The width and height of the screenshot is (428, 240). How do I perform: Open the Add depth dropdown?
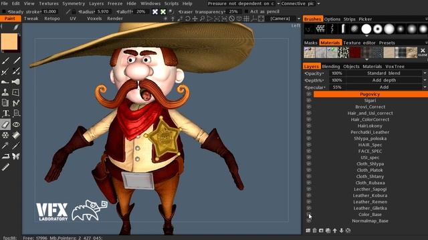pos(387,80)
